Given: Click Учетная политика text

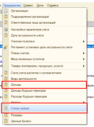Looking at the screenshot, I should [x=23, y=41].
